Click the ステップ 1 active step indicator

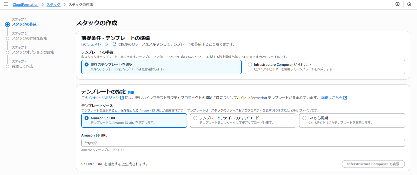point(8,24)
